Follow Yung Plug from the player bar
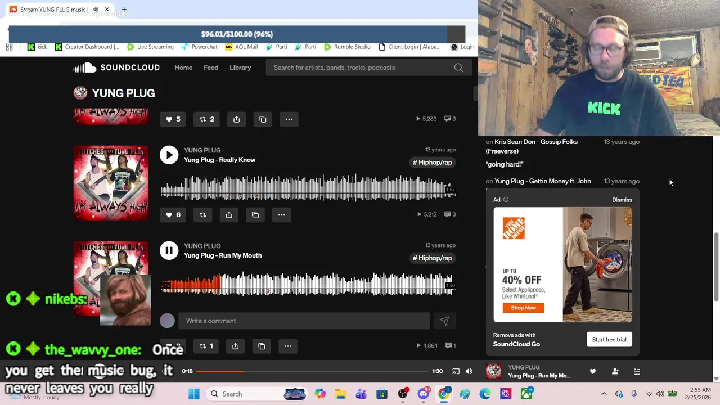Image resolution: width=720 pixels, height=405 pixels. tap(615, 371)
